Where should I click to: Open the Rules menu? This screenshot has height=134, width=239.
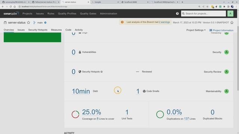(51, 13)
